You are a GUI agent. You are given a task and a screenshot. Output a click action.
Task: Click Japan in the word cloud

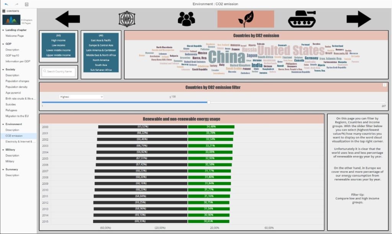point(252,56)
